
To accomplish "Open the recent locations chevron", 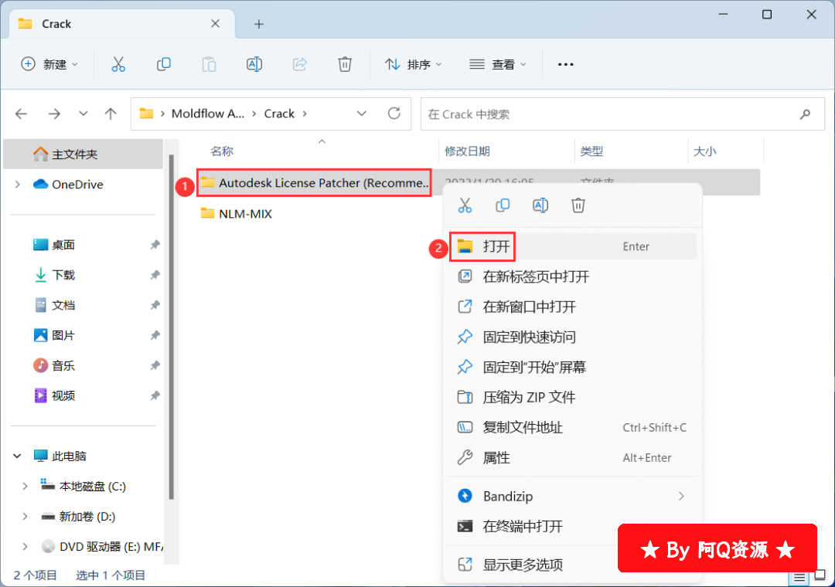I will click(83, 114).
